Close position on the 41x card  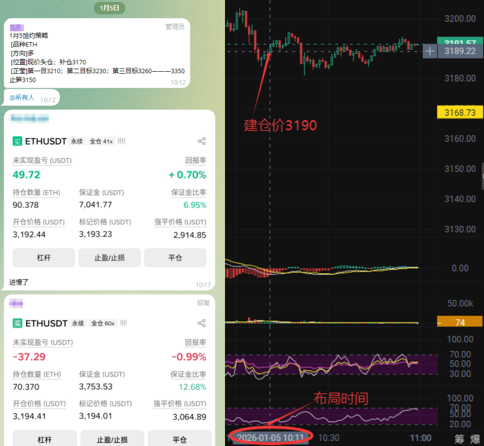[175, 258]
